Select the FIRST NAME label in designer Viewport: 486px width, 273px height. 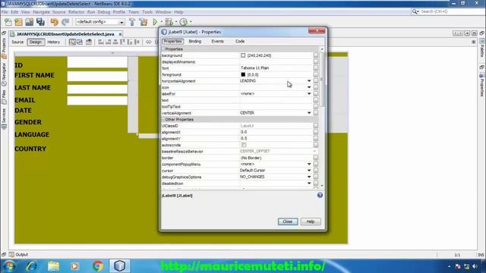tap(34, 75)
